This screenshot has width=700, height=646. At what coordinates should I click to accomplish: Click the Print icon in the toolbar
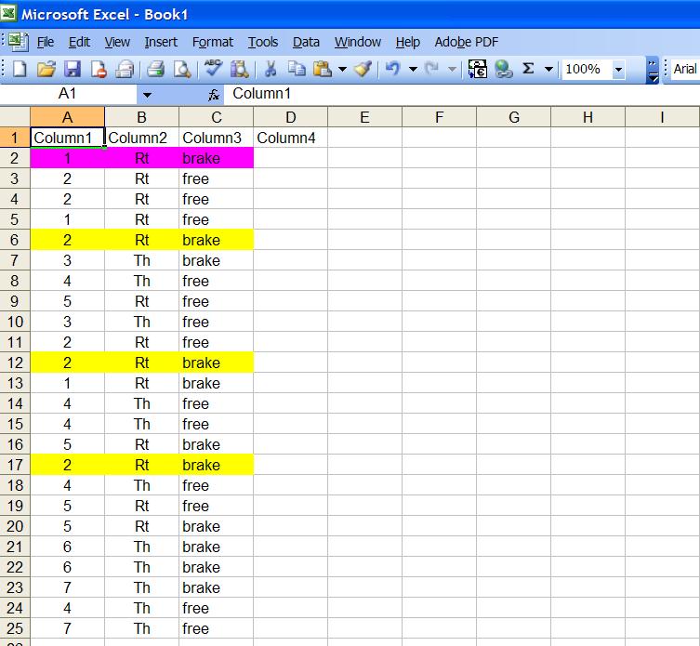click(x=155, y=69)
